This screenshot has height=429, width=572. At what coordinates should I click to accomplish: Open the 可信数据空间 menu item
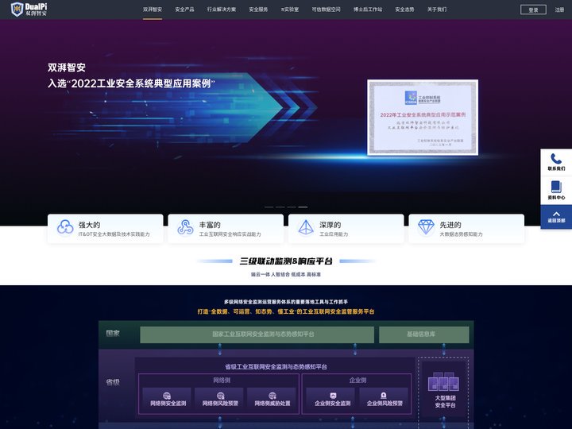click(327, 10)
